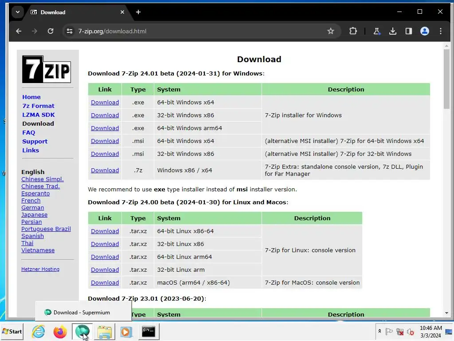Click the taskbar clock showing 10:46 AM

tap(431, 331)
